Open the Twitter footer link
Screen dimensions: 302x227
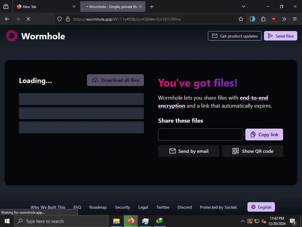[163, 207]
